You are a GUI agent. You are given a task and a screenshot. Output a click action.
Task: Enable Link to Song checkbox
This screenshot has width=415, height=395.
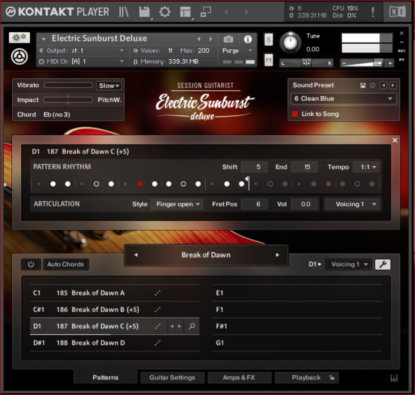click(295, 114)
